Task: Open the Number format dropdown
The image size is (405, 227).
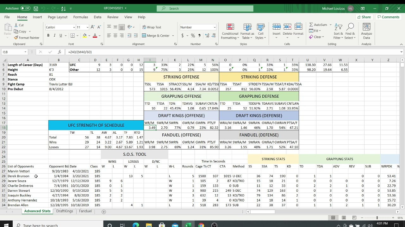Action: point(215,27)
